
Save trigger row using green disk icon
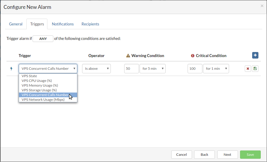255,69
